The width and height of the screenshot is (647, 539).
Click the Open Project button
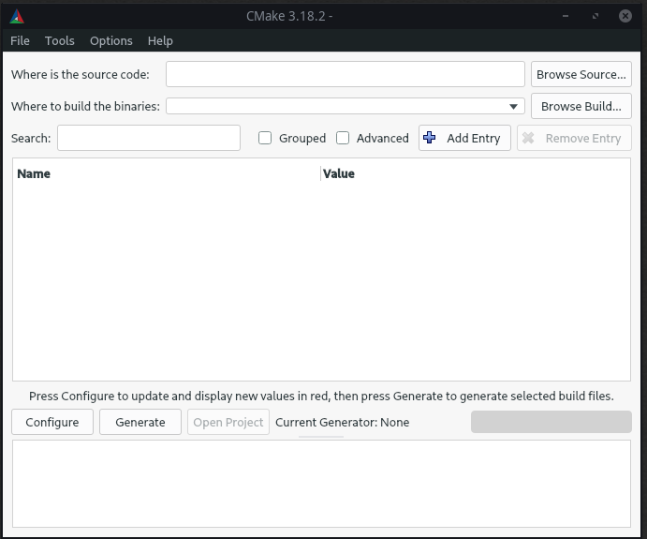point(228,422)
